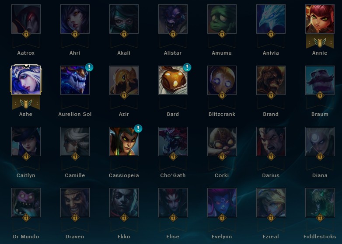Click the lock icon on Fiddlesticks

[320, 218]
